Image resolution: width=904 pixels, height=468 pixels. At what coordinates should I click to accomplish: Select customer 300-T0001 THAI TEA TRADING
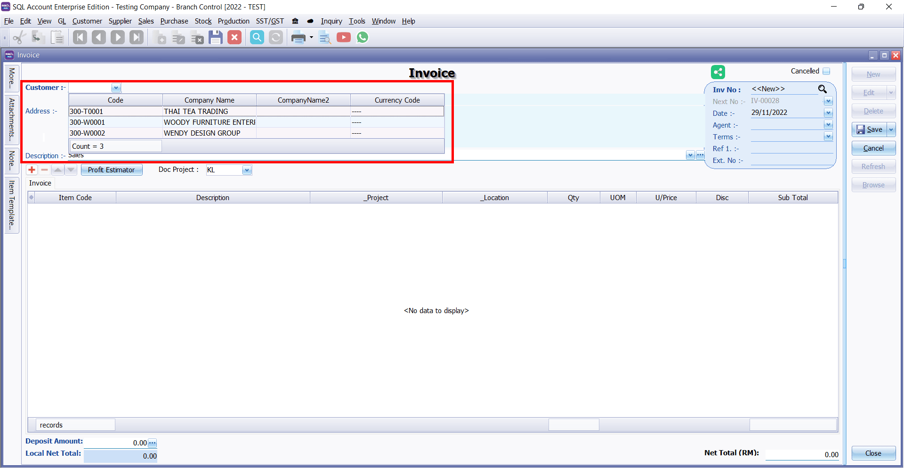pos(256,112)
